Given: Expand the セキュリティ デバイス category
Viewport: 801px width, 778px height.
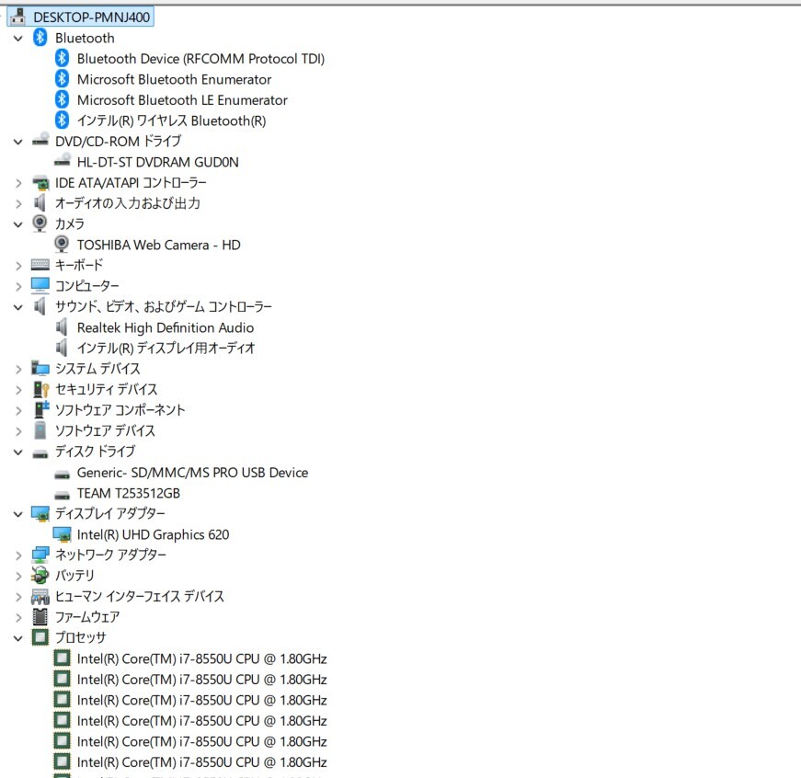Looking at the screenshot, I should (x=18, y=390).
